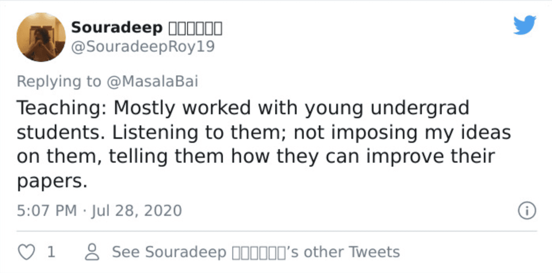The image size is (552, 273).
Task: Open the @SouradeepRoy19 handle
Action: [143, 47]
